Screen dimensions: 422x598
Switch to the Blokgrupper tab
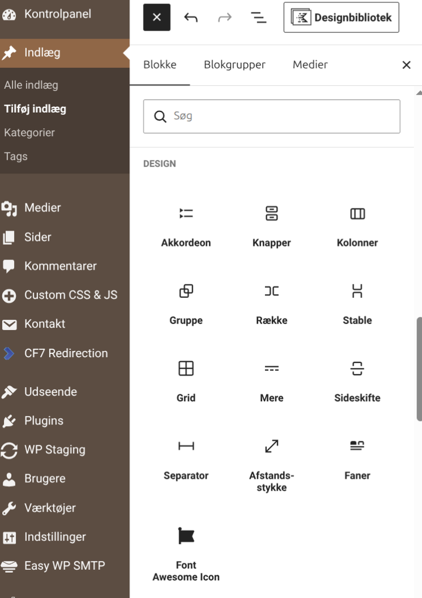235,65
